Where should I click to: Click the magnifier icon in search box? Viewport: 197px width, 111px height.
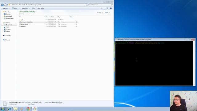pyautogui.click(x=112, y=5)
